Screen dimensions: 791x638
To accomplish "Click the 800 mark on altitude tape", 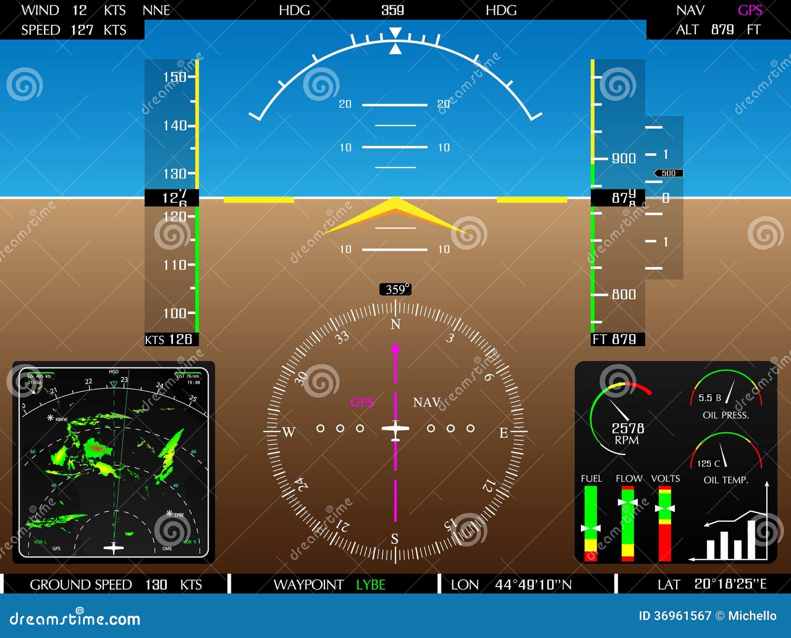I will (x=624, y=295).
